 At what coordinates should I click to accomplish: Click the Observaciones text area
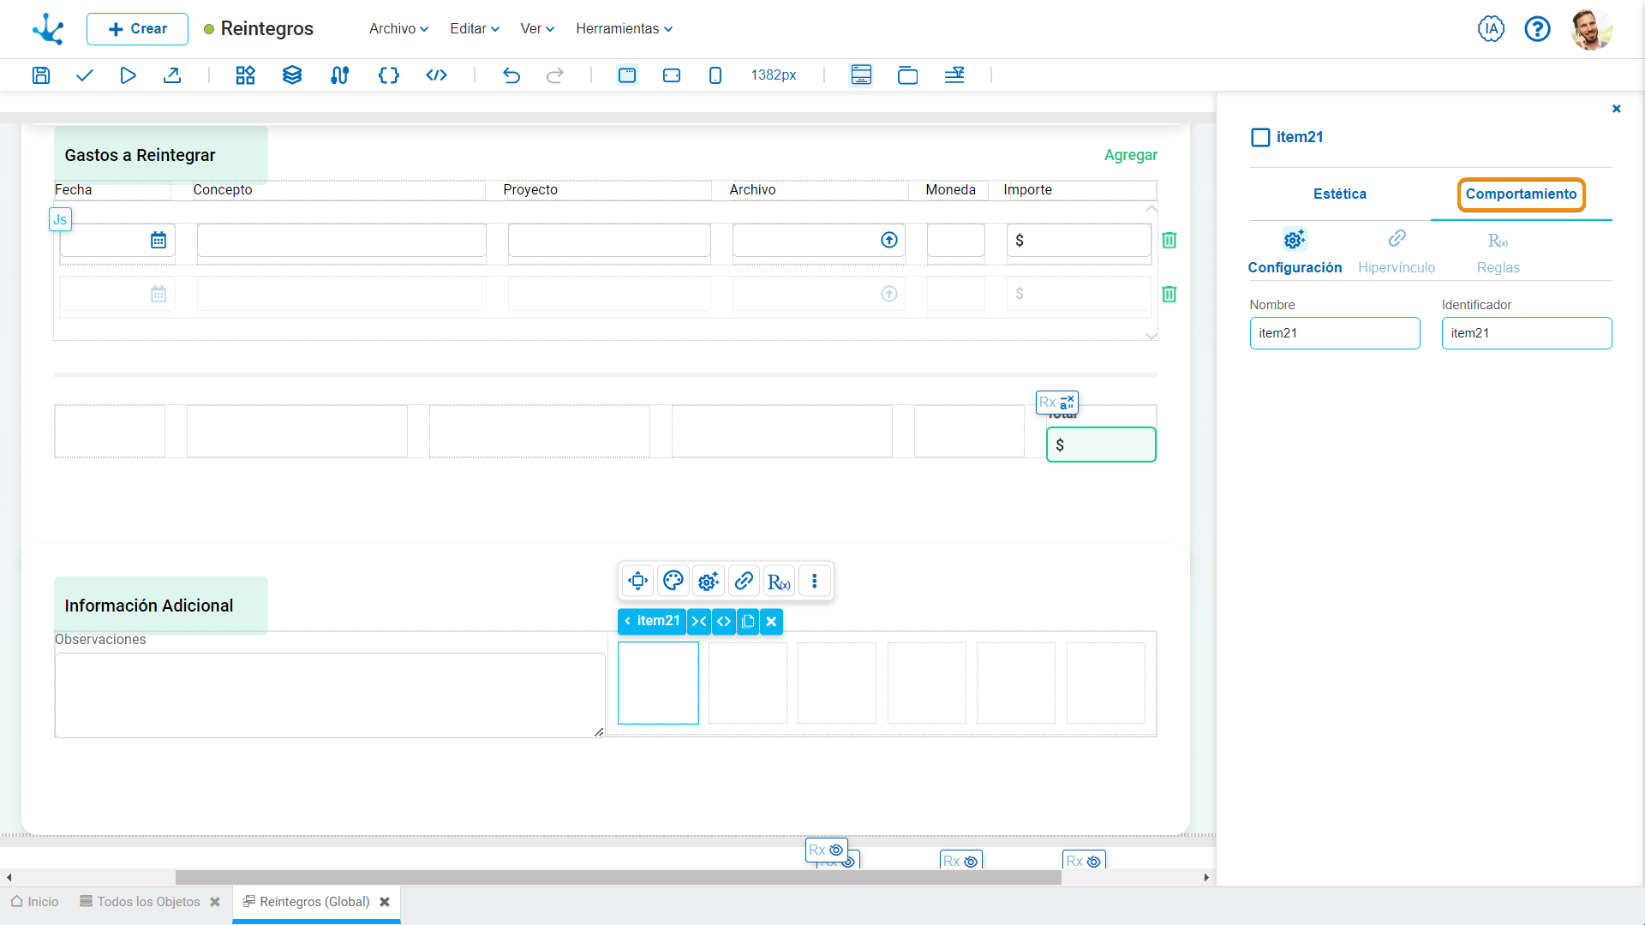(330, 695)
